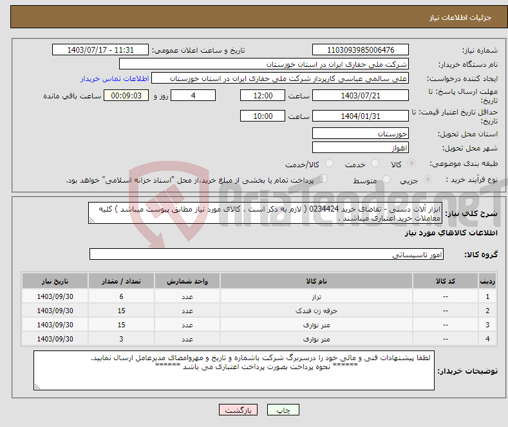
Task: Click the announcement date field 1403/07/17 - 11:31
Action: pyautogui.click(x=100, y=50)
